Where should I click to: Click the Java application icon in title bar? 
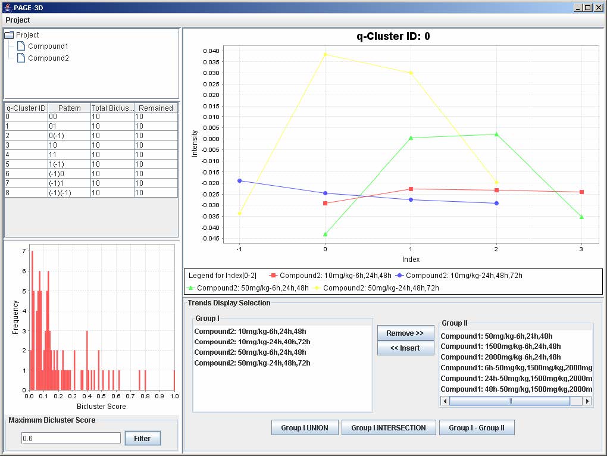7,7
